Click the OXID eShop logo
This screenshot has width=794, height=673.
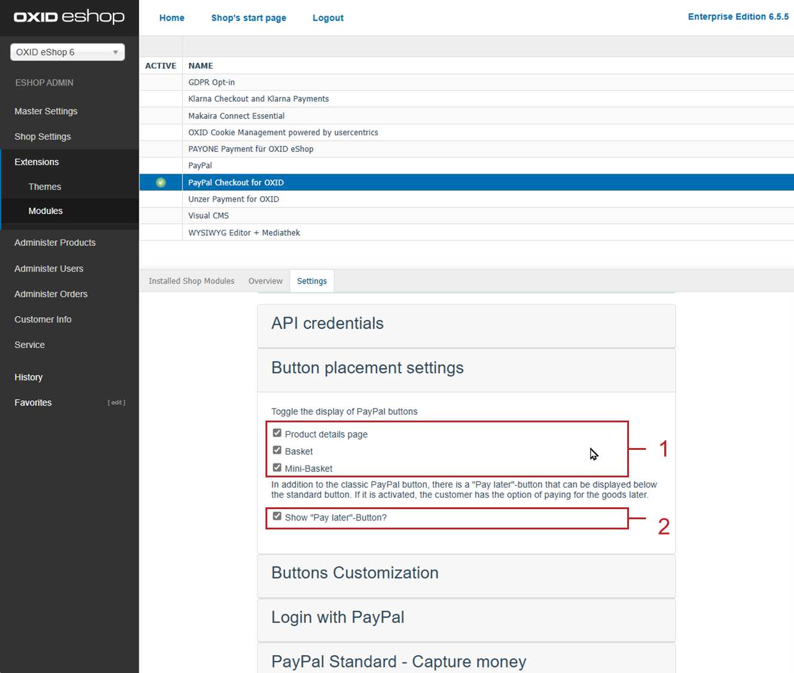69,17
